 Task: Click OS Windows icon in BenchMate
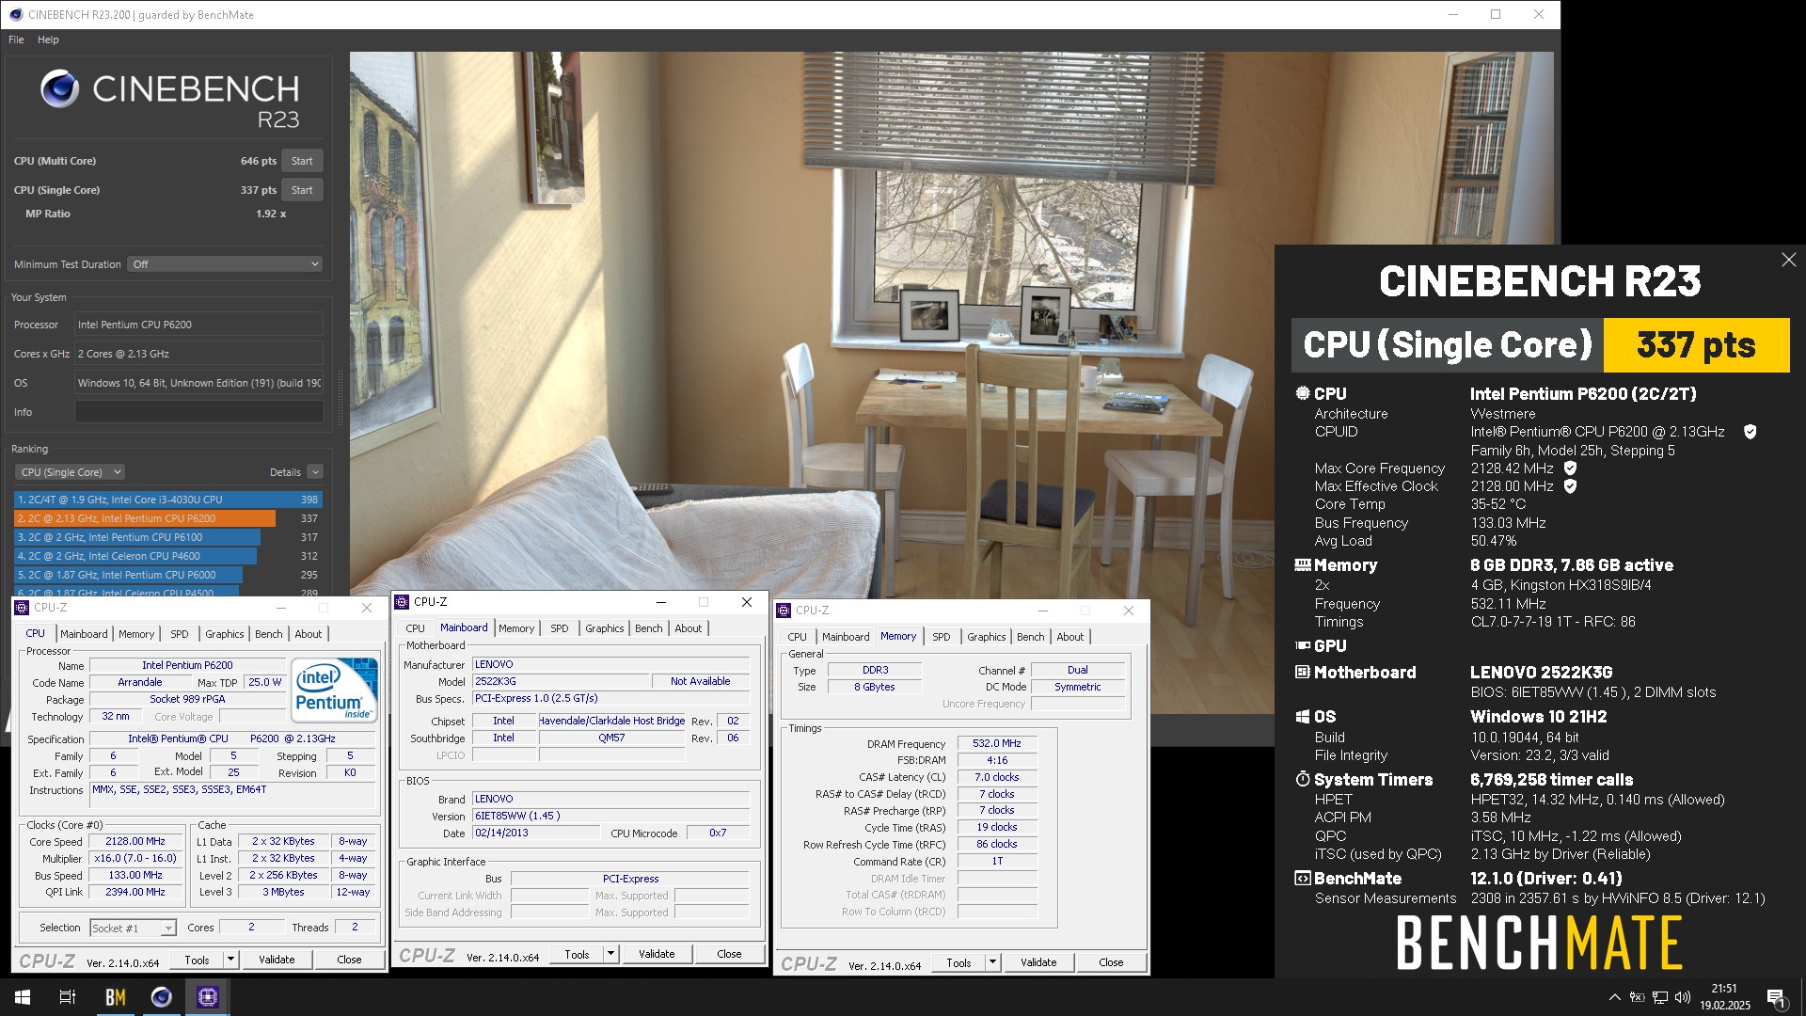(1303, 717)
